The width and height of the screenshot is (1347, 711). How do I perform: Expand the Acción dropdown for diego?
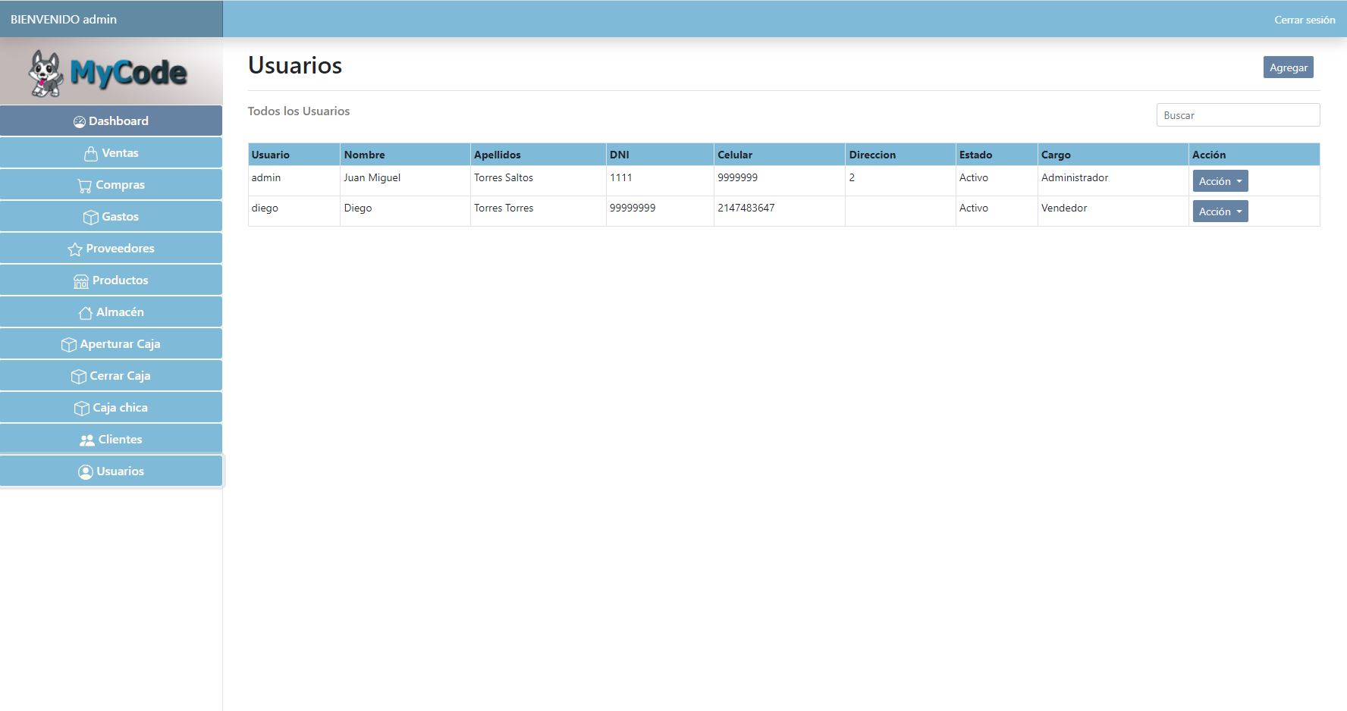[1220, 211]
